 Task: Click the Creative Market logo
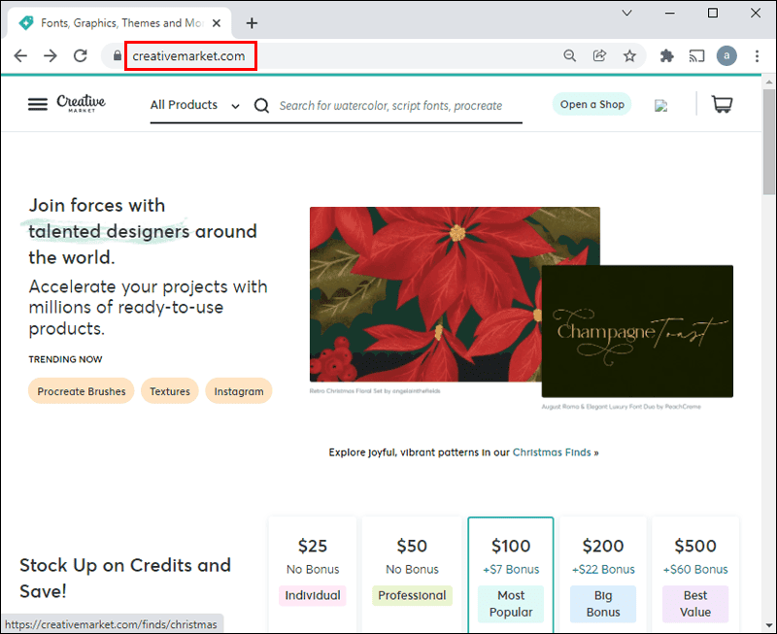tap(82, 104)
